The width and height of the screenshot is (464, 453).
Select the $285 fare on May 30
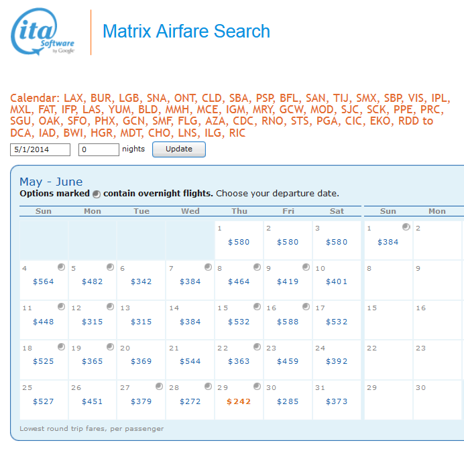click(x=288, y=402)
